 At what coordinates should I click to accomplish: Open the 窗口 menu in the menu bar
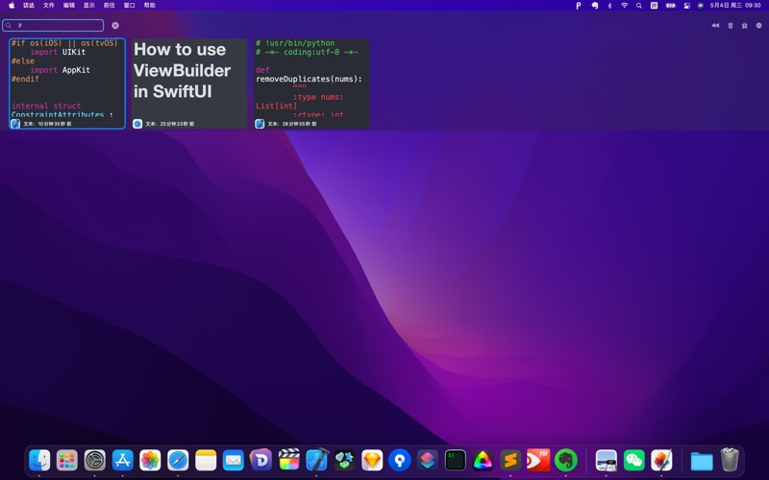click(130, 5)
